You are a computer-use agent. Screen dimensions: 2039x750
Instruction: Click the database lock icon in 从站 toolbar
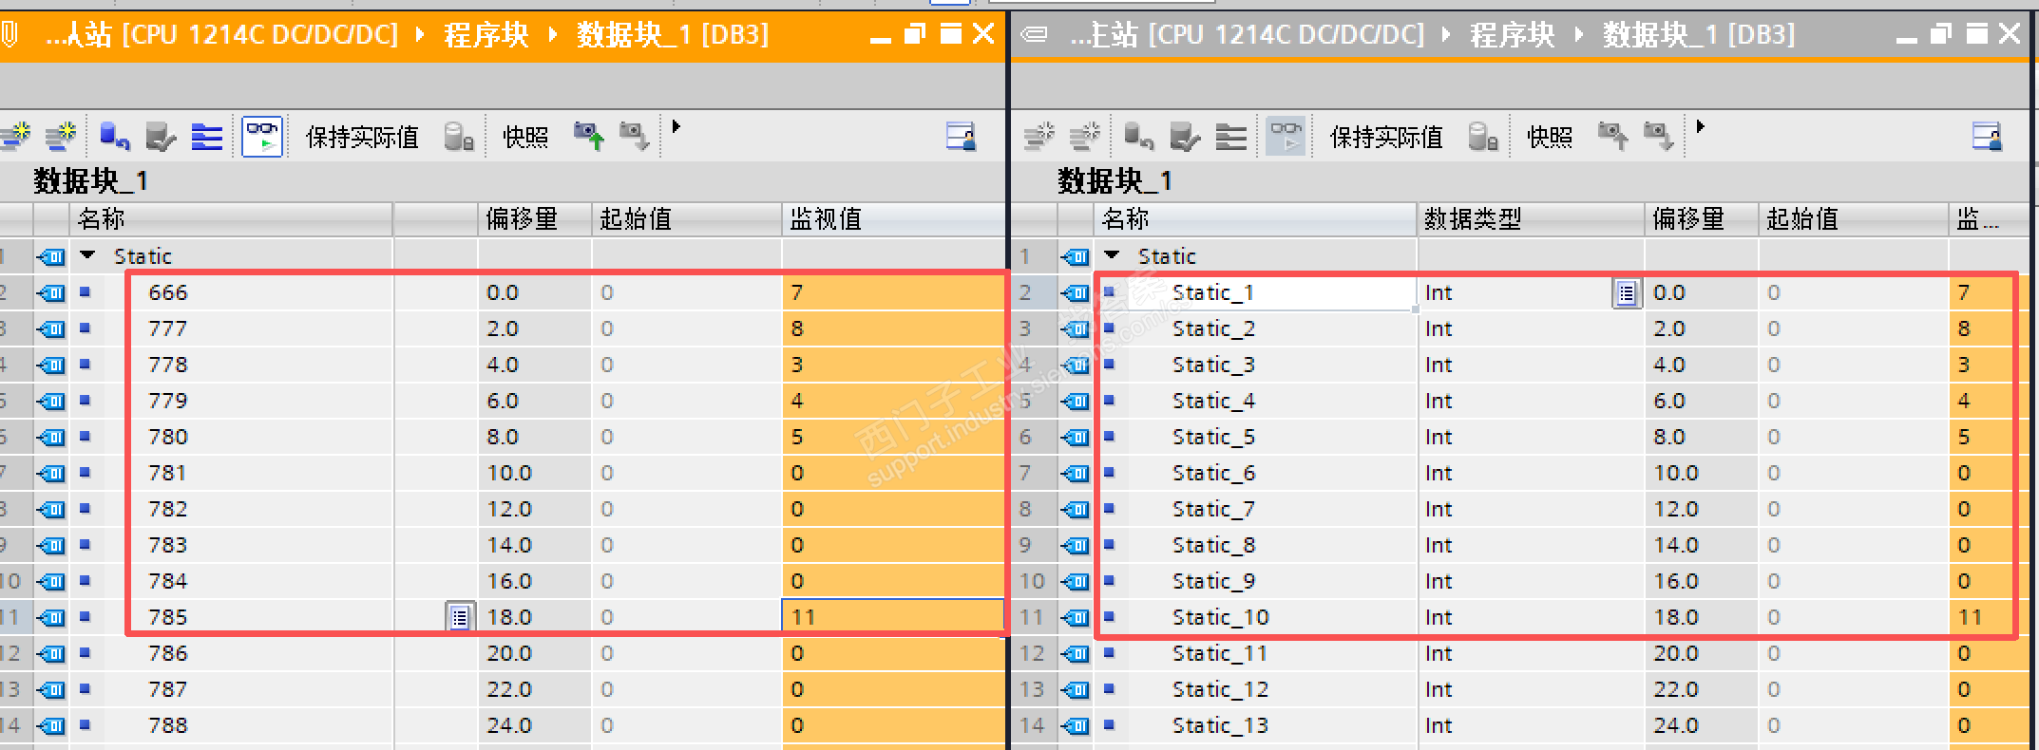pyautogui.click(x=459, y=137)
